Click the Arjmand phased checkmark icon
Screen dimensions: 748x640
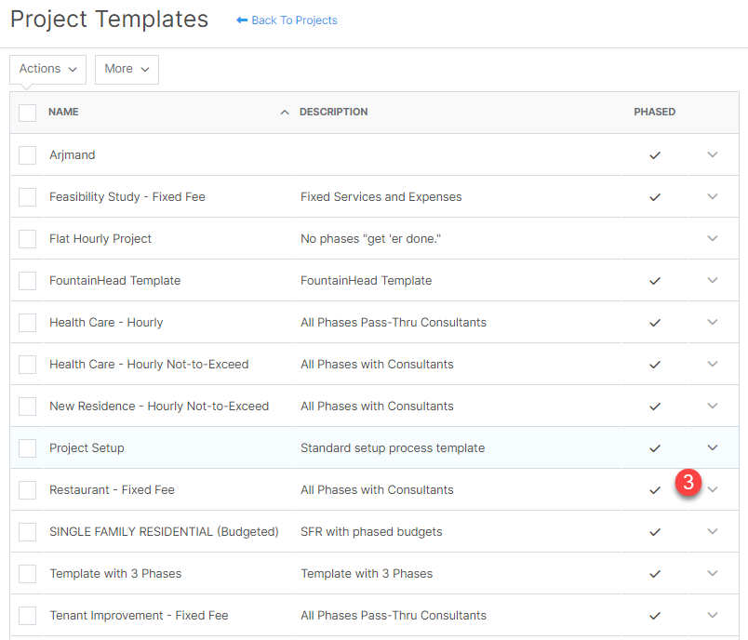[x=655, y=155]
